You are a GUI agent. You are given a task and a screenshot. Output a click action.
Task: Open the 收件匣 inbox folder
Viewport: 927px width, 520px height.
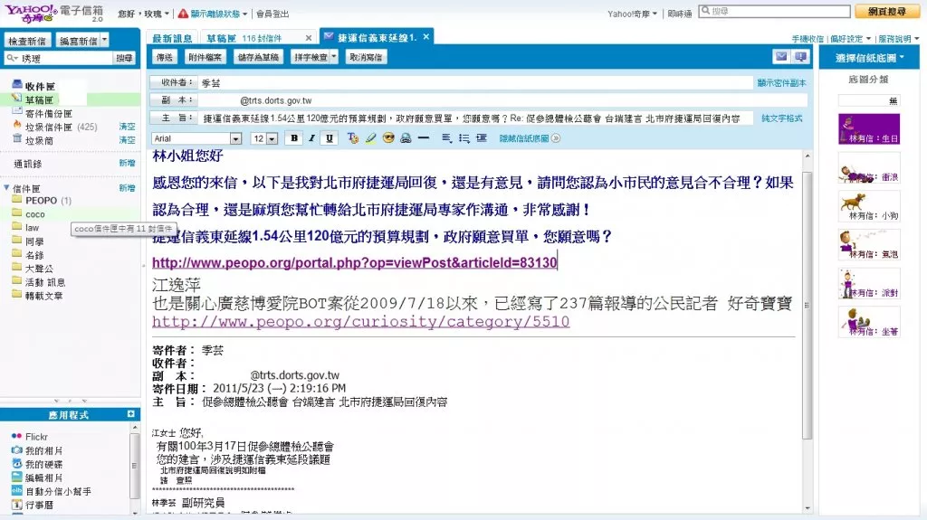40,86
